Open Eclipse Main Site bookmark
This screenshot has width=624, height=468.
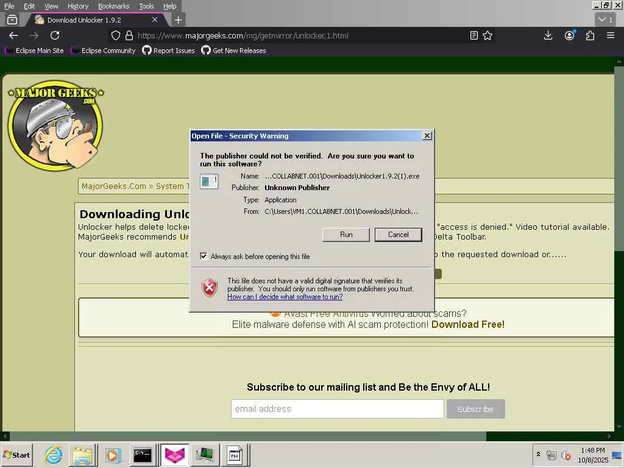(x=34, y=51)
